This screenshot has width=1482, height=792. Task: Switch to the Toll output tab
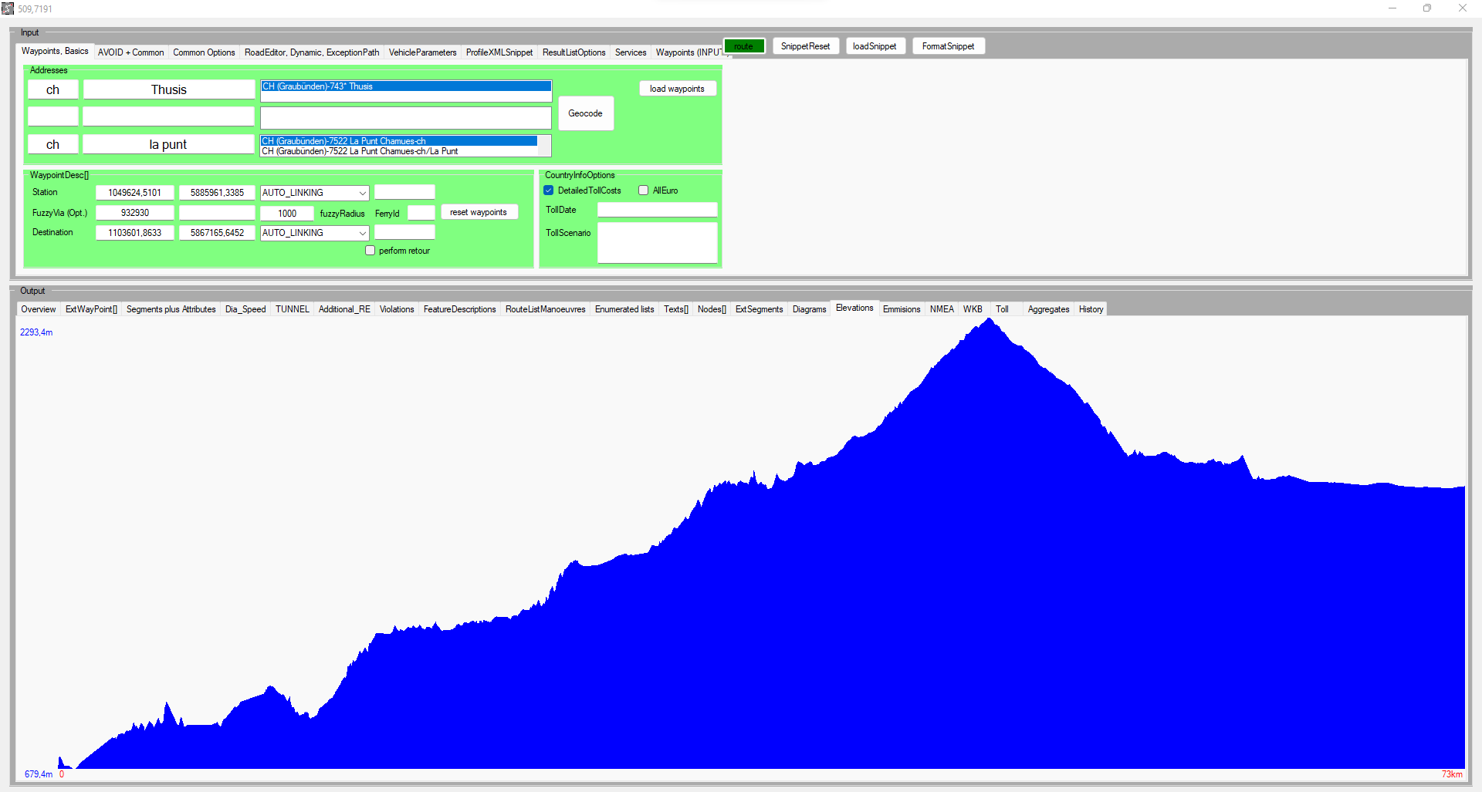point(1002,309)
